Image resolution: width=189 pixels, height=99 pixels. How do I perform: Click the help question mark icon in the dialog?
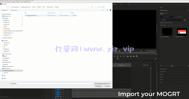[110, 10]
